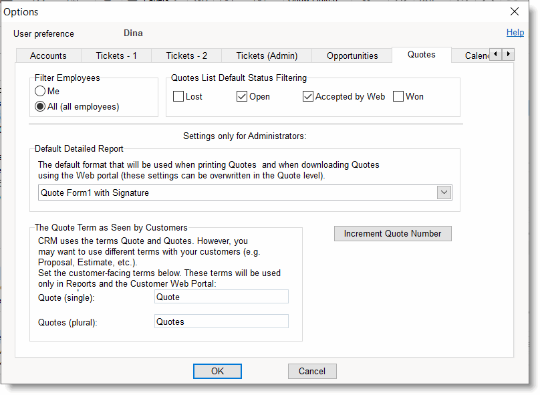Open the Tickets (Admin) tab
The image size is (540, 395).
tap(267, 55)
